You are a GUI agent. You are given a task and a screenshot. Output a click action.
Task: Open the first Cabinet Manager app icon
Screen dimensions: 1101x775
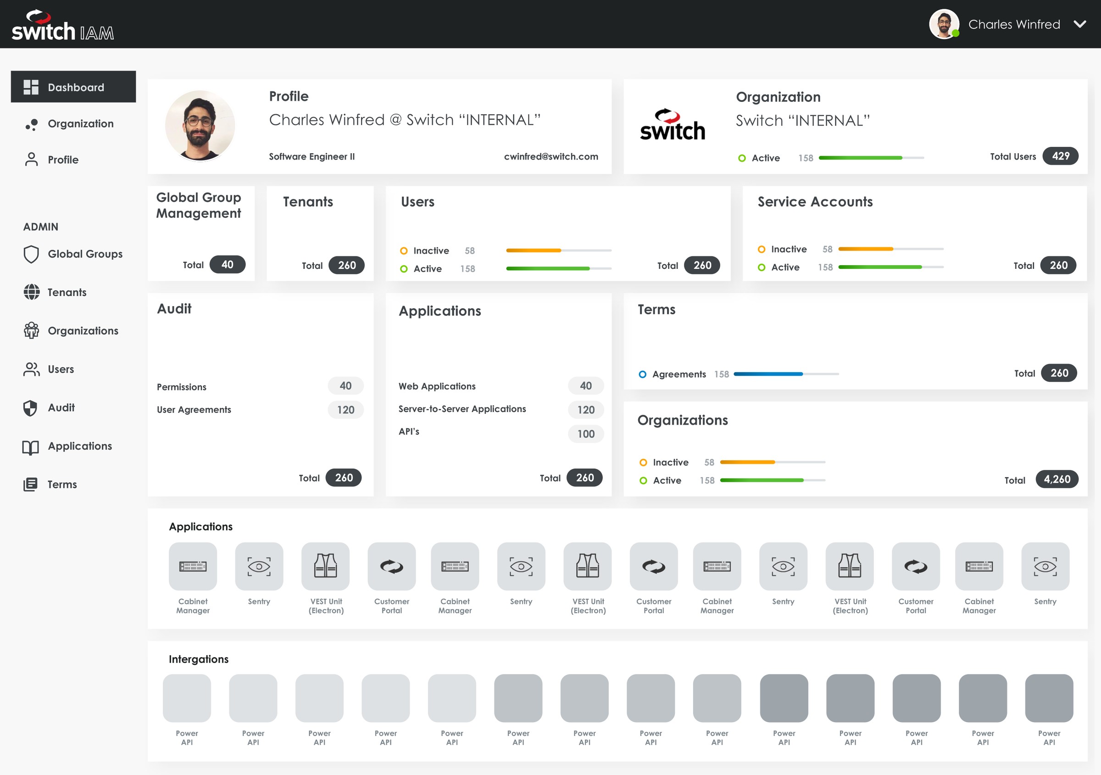click(193, 566)
